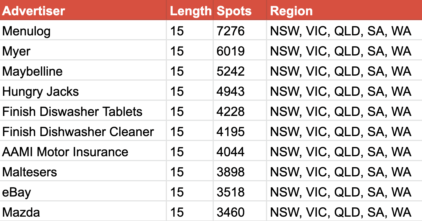This screenshot has height=221, width=422.
Task: Select the 3460 spots cell
Action: pyautogui.click(x=240, y=211)
